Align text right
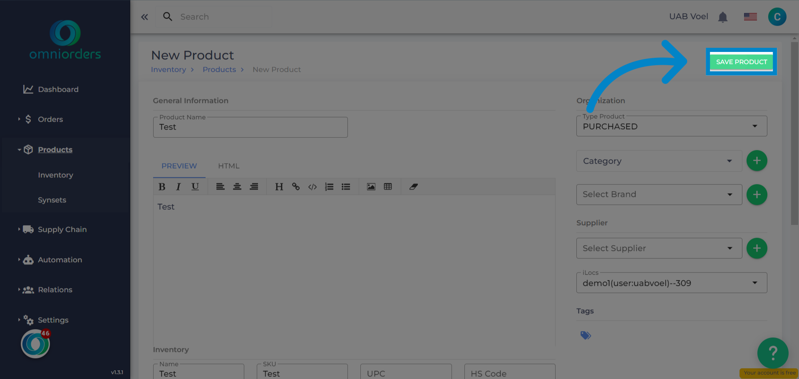Screen dimensions: 799x379 (x=254, y=187)
